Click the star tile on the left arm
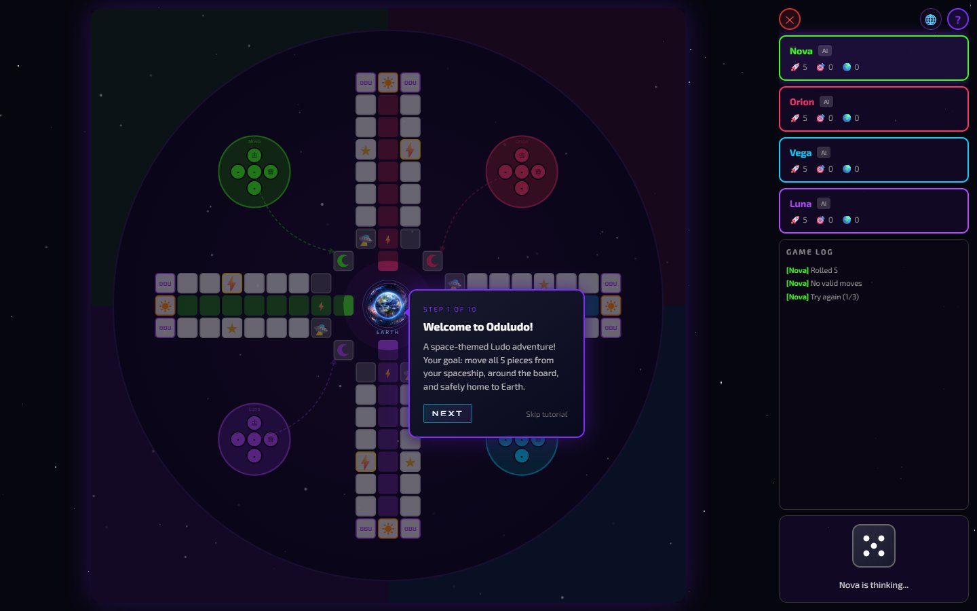Screen dimensions: 977x611 click(x=232, y=328)
